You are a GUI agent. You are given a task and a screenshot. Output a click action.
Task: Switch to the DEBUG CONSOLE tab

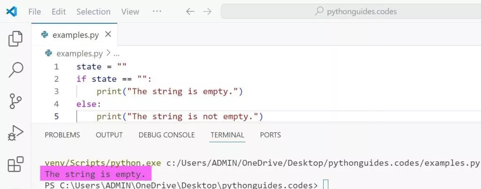pyautogui.click(x=166, y=135)
